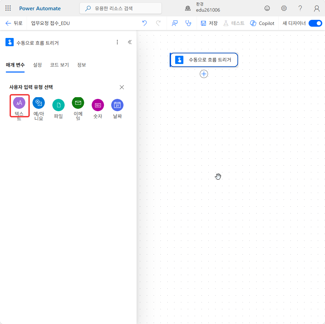Open the help question mark icon
Viewport: 325px width, 324px height.
click(300, 8)
